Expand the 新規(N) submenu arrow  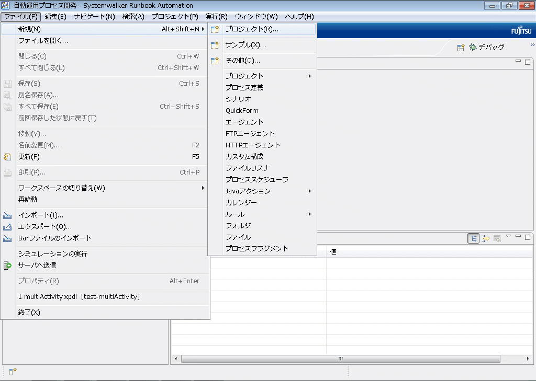[203, 29]
